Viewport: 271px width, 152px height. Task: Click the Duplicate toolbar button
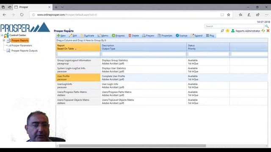pyautogui.click(x=87, y=35)
